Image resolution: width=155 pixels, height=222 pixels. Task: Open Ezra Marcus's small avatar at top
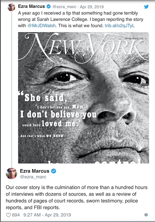pos(11,7)
